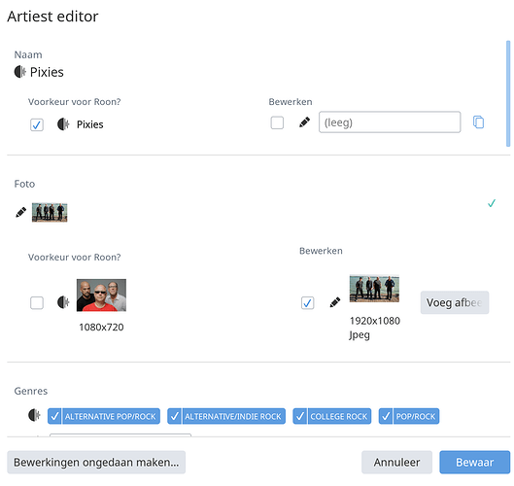This screenshot has width=514, height=486.
Task: Click the pencil icon under Foto heading
Action: tap(21, 212)
